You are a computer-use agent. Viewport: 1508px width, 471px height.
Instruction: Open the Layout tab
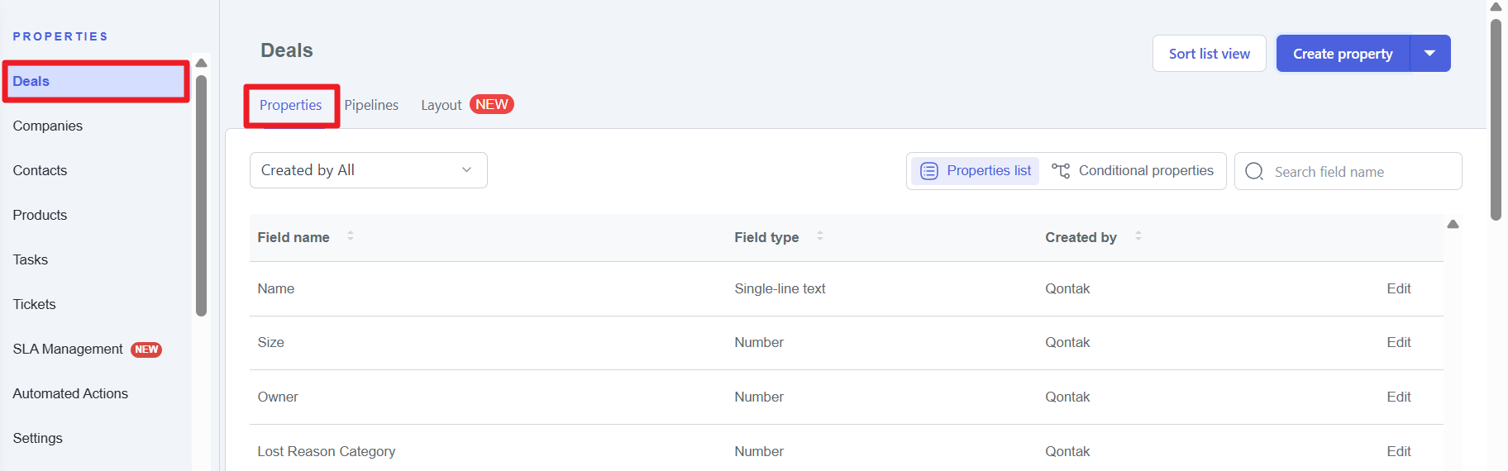coord(441,105)
